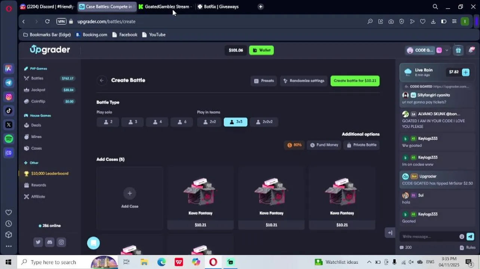Open chat Rules
Viewport: 480px width, 269px height.
point(468,247)
